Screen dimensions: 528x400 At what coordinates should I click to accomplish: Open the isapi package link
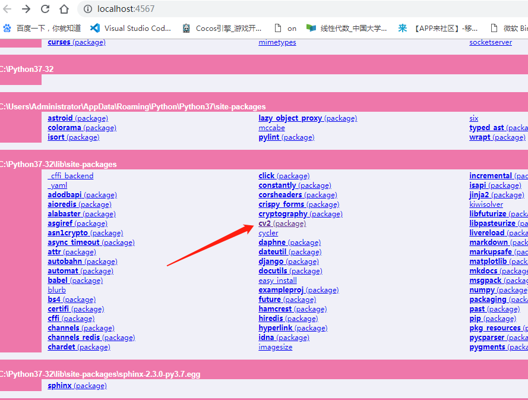point(495,185)
